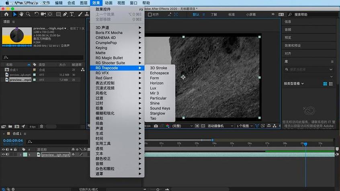Screen dimensions: 340x191
Task: Choose 3D Stroke from Trapcode submenu
Action: coord(158,68)
